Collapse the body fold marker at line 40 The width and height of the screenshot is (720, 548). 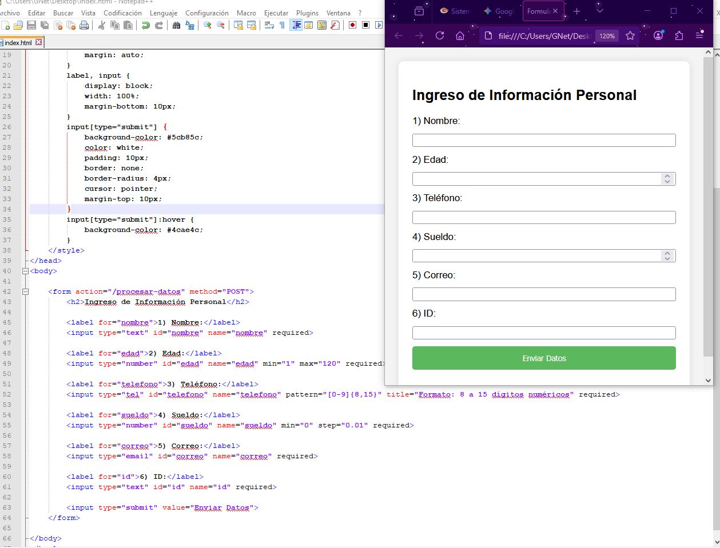tap(25, 271)
